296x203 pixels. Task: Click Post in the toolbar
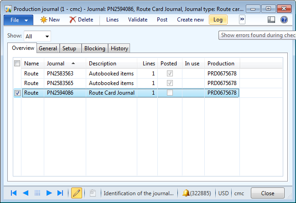click(162, 20)
